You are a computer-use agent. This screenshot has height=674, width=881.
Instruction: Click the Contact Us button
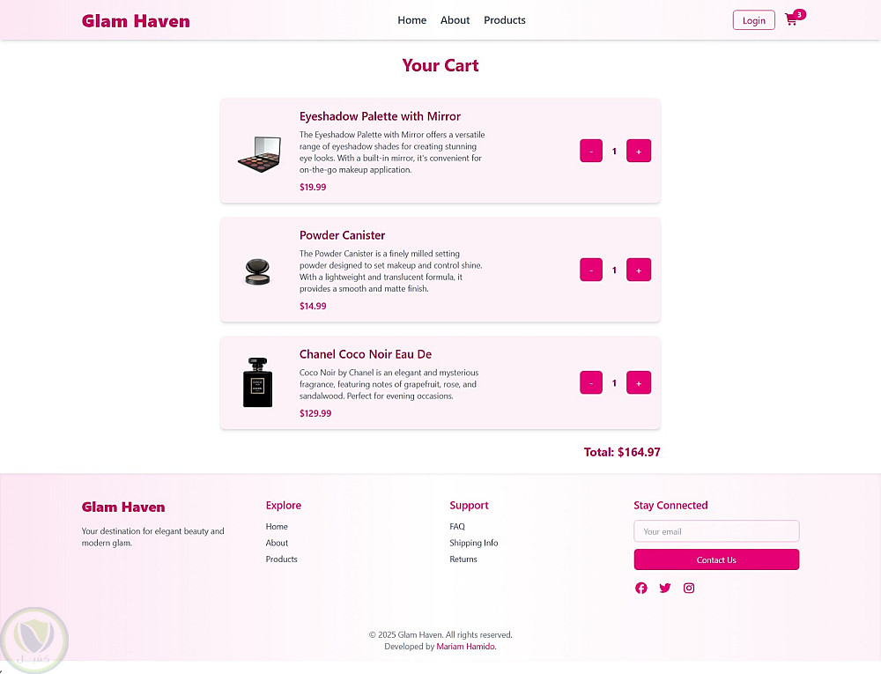tap(716, 559)
